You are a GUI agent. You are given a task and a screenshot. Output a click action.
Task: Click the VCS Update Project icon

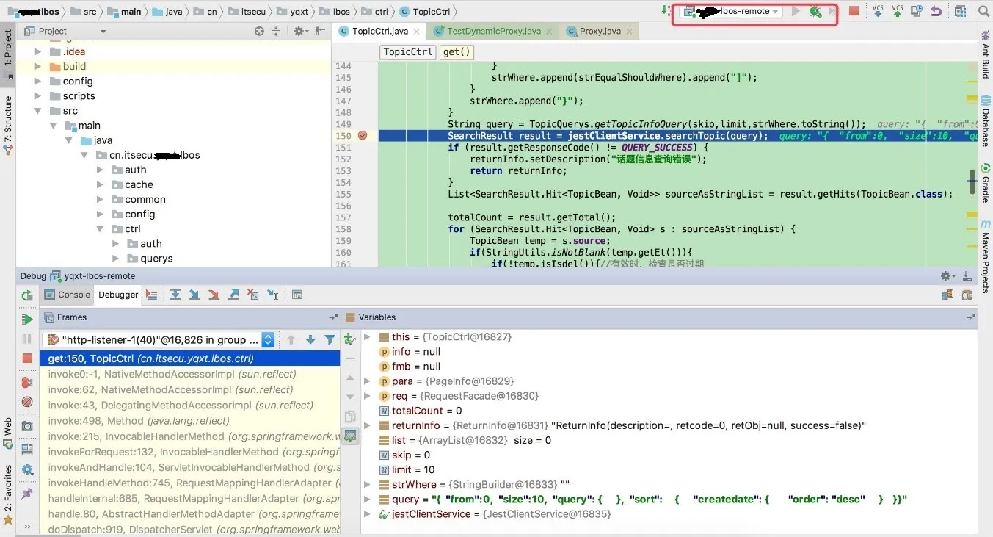(x=878, y=11)
